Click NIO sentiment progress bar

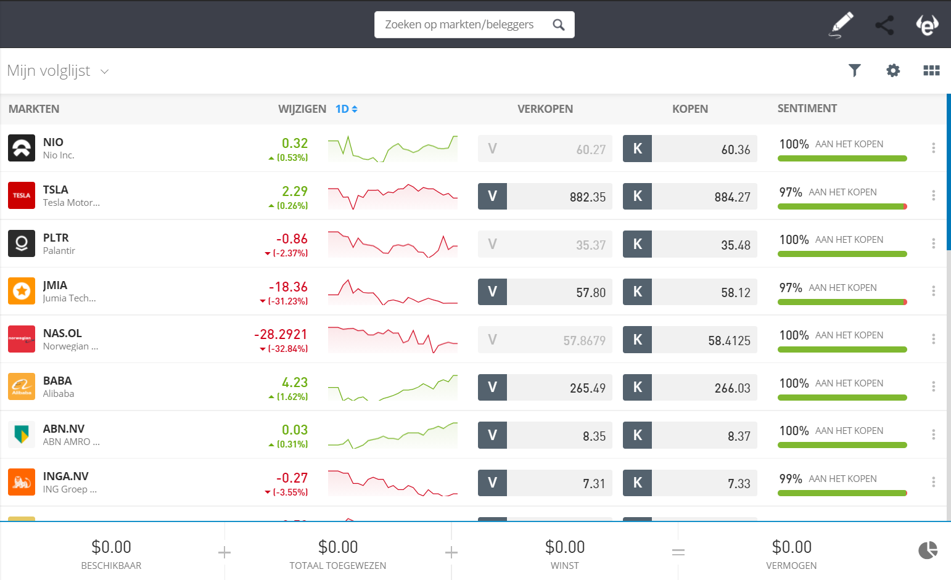coord(842,158)
